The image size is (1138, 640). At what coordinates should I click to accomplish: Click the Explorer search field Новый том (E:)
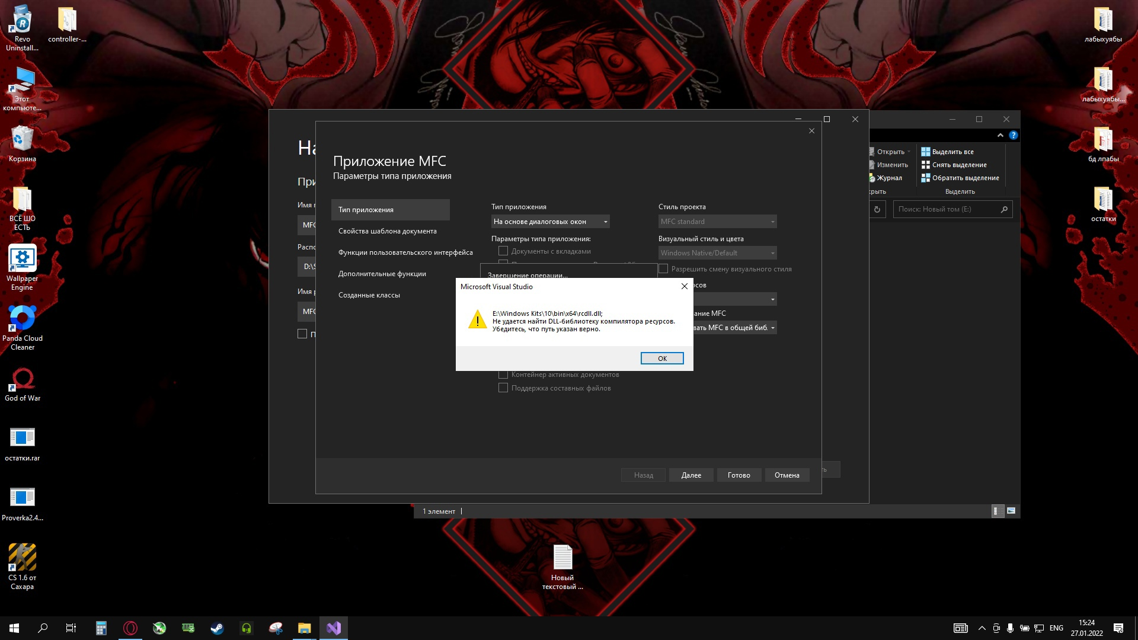tap(952, 209)
